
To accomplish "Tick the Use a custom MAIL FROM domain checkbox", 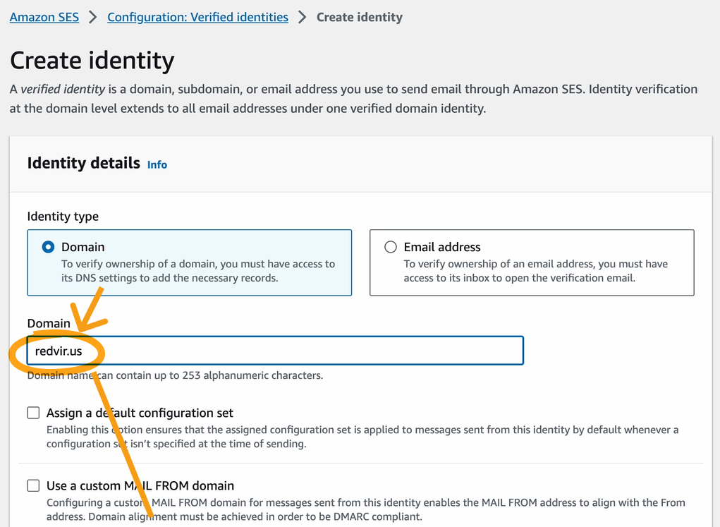I will click(x=33, y=485).
